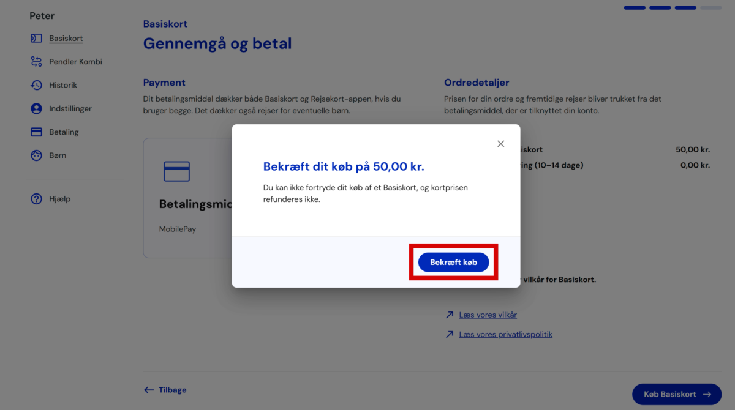This screenshot has height=410, width=735.
Task: Click Køb Basiskort button at bottom
Action: tap(677, 394)
